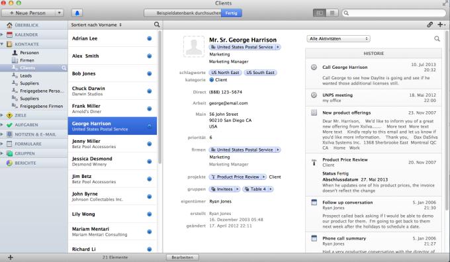The image size is (450, 262).
Task: Click blue category dot for Lily Wong
Action: pos(150,214)
